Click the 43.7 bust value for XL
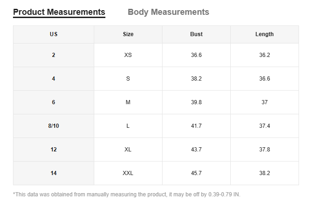 pyautogui.click(x=196, y=150)
